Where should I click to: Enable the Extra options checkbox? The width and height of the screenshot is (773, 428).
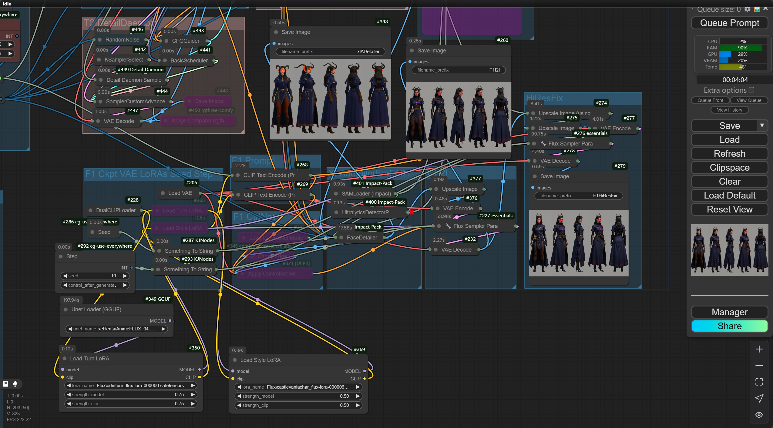click(751, 90)
